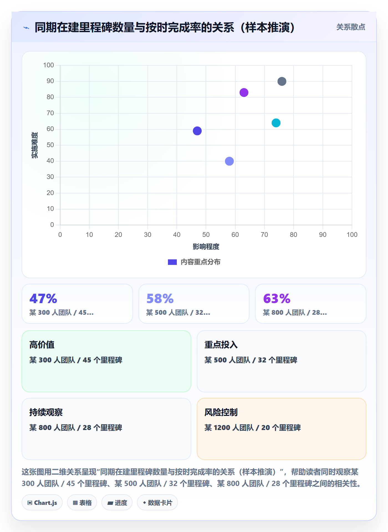Click the purple scatter data point
This screenshot has height=532, width=388.
point(244,93)
